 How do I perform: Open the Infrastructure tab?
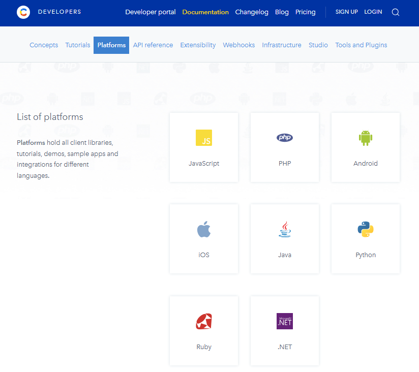click(x=282, y=45)
